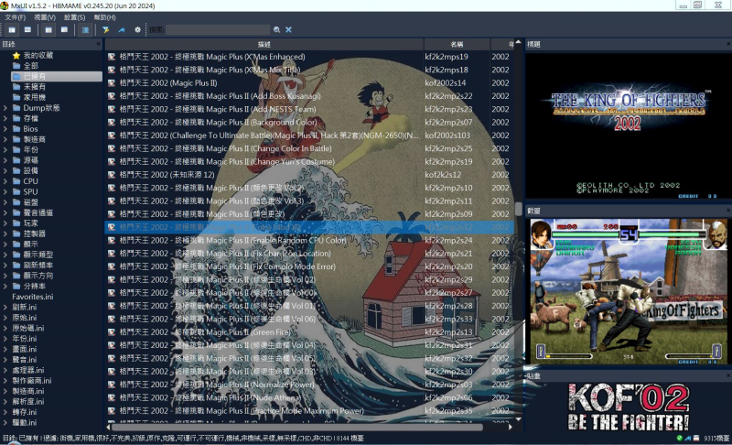Viewport: 732px width, 445px height.
Task: Click the search magnifier icon
Action: 275,29
